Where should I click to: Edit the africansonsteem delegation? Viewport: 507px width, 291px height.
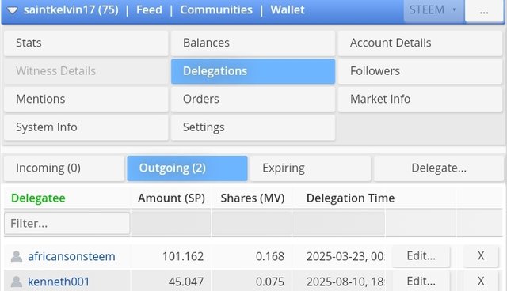pyautogui.click(x=421, y=256)
